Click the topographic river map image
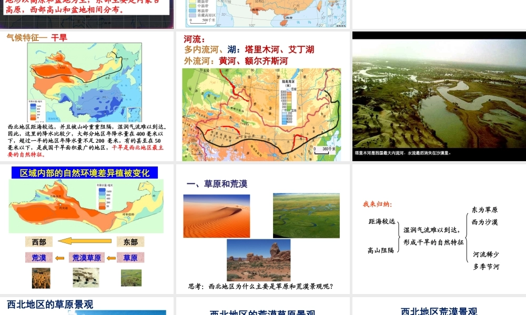 (x=261, y=114)
